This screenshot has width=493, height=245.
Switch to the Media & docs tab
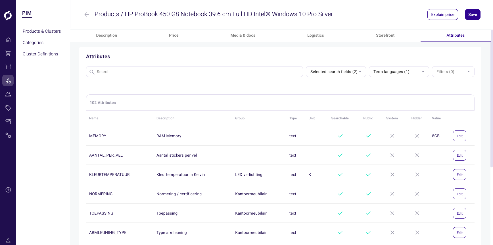[x=243, y=35]
